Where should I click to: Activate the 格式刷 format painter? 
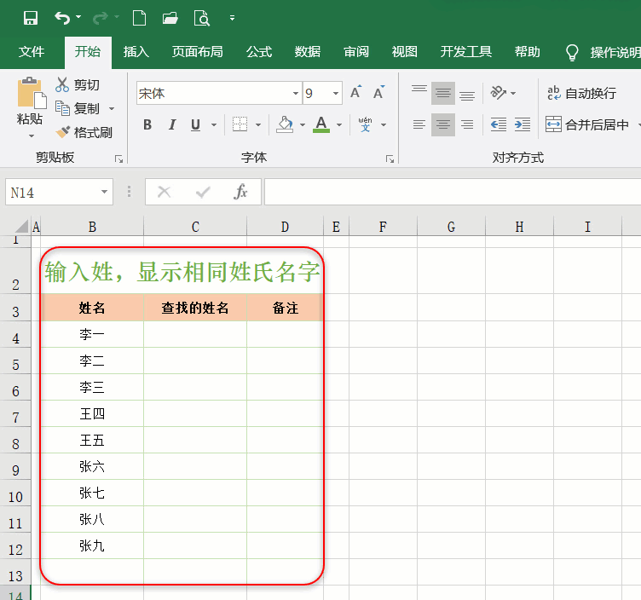pos(84,132)
